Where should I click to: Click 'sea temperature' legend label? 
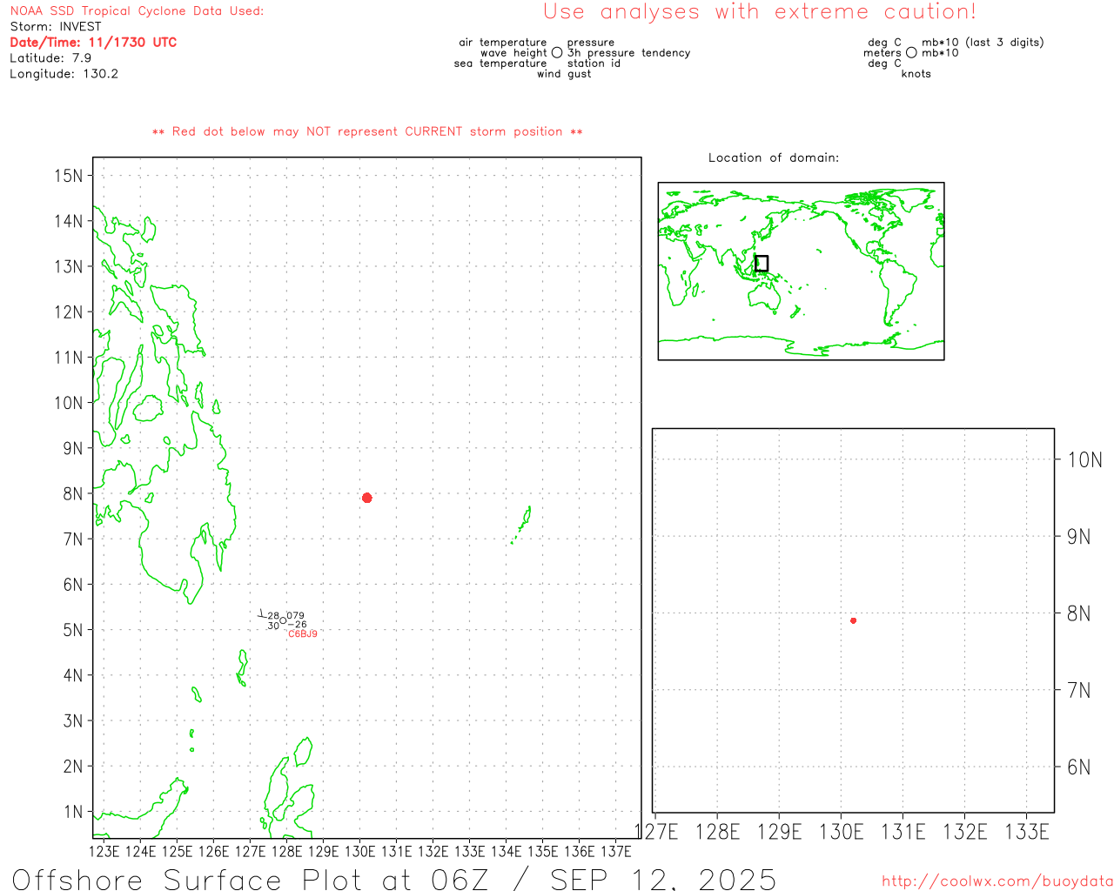pyautogui.click(x=500, y=64)
